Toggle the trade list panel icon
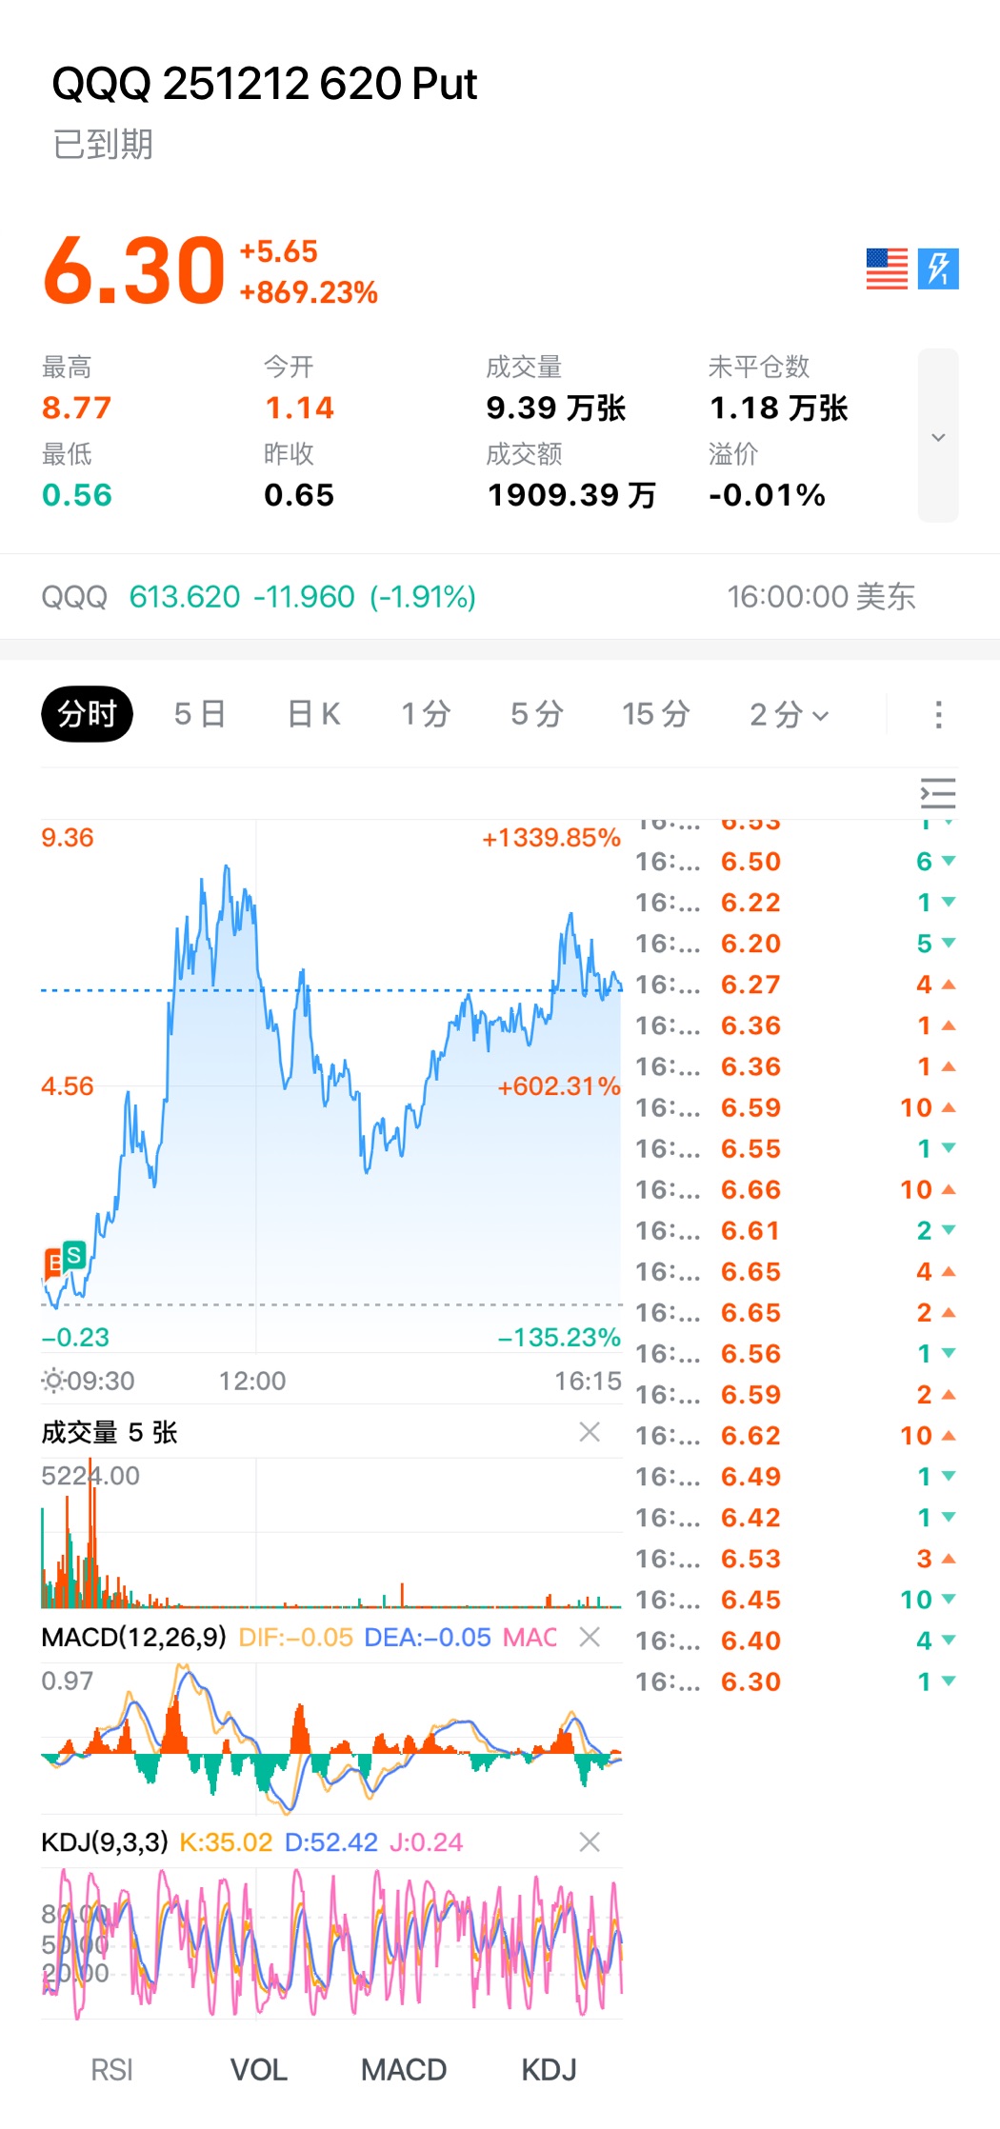Image resolution: width=1000 pixels, height=2129 pixels. pyautogui.click(x=937, y=793)
